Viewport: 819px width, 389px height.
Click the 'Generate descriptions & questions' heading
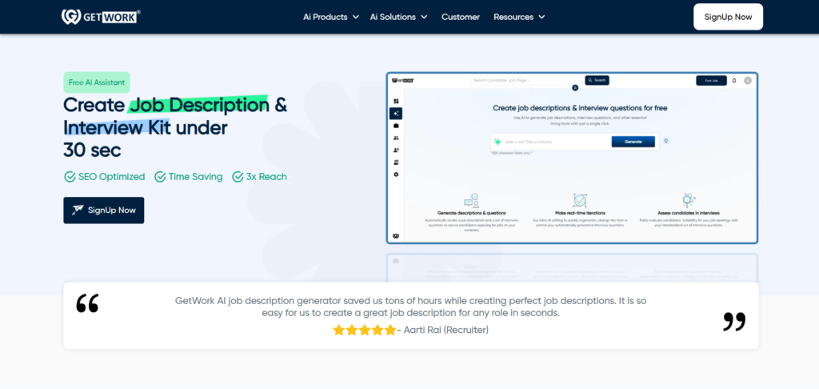tap(471, 214)
